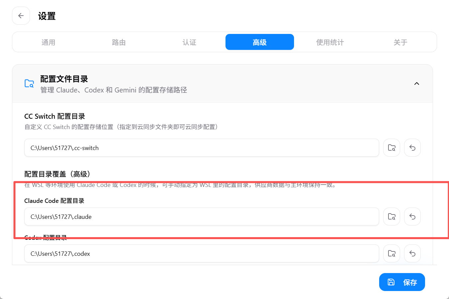Reset CC Switch 配置目录 path
The width and height of the screenshot is (449, 299).
tap(412, 148)
